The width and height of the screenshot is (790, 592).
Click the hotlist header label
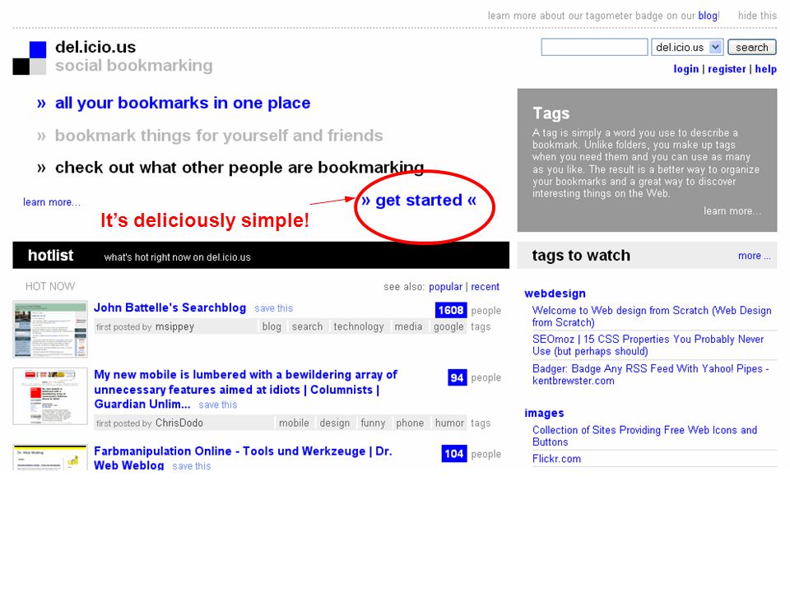click(50, 256)
